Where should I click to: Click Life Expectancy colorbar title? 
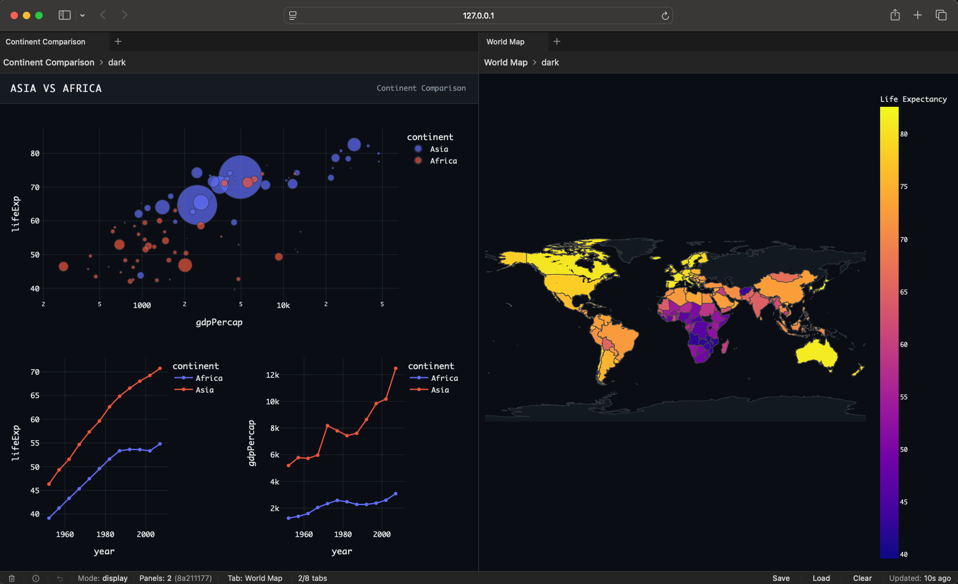point(913,99)
